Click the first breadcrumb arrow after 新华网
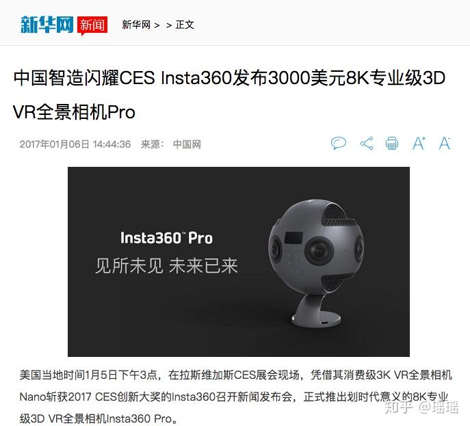This screenshot has width=470, height=426. [x=157, y=25]
